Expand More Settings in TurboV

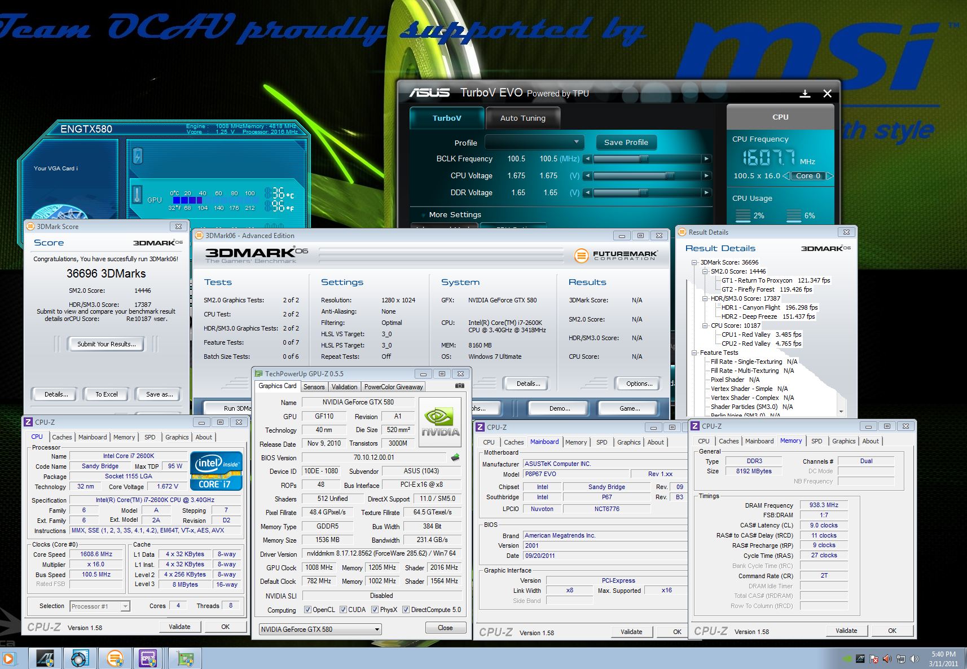click(451, 215)
